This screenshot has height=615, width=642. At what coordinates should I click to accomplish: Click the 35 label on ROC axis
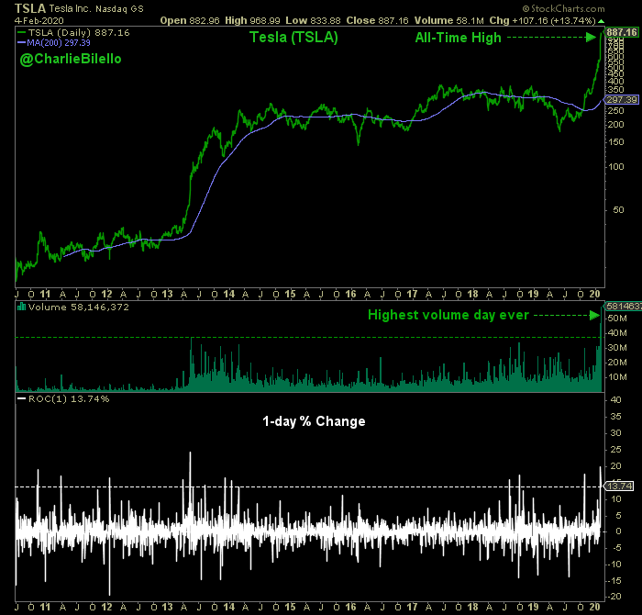click(615, 417)
